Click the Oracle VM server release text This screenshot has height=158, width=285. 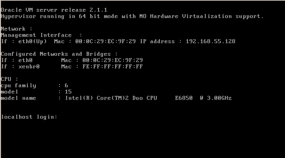pos(54,10)
